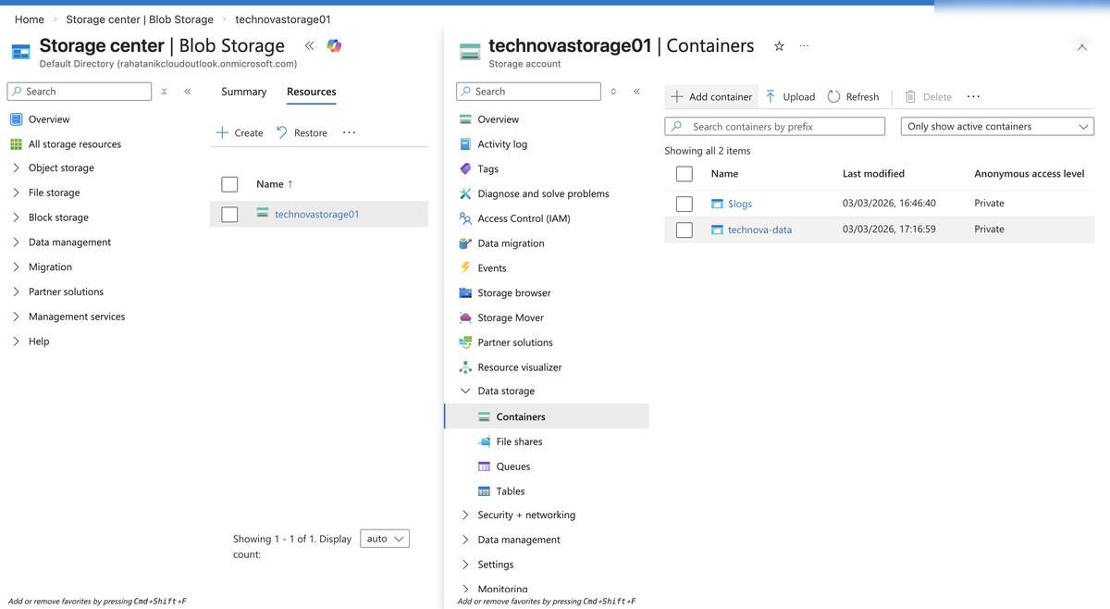Collapse Storage center blade with double-chevron in title
Screen dimensions: 1110x609
pos(309,45)
